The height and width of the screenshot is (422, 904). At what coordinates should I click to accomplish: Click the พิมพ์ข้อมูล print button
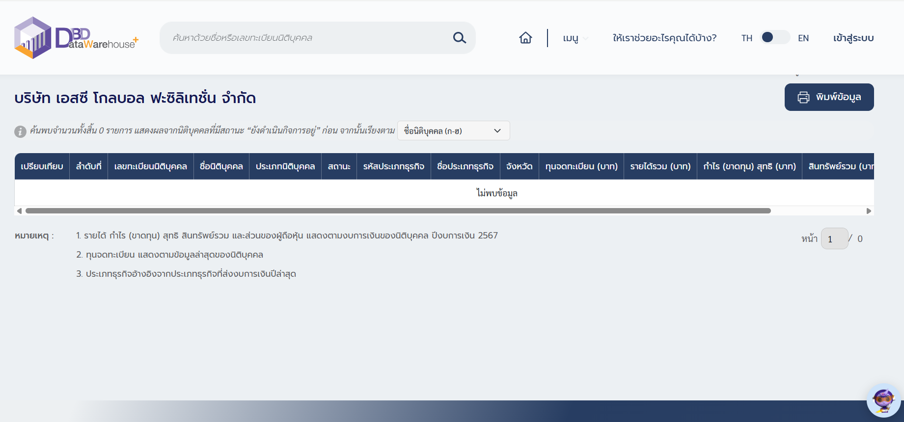829,97
